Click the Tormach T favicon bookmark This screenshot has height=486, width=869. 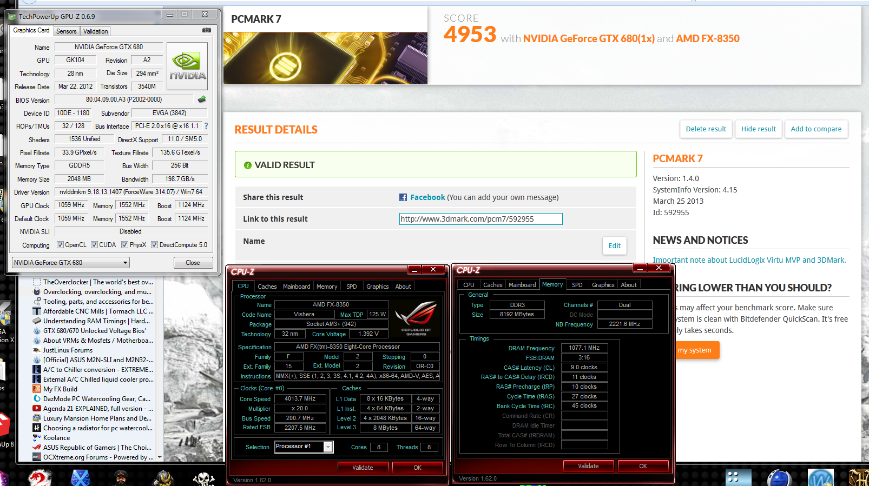[37, 311]
